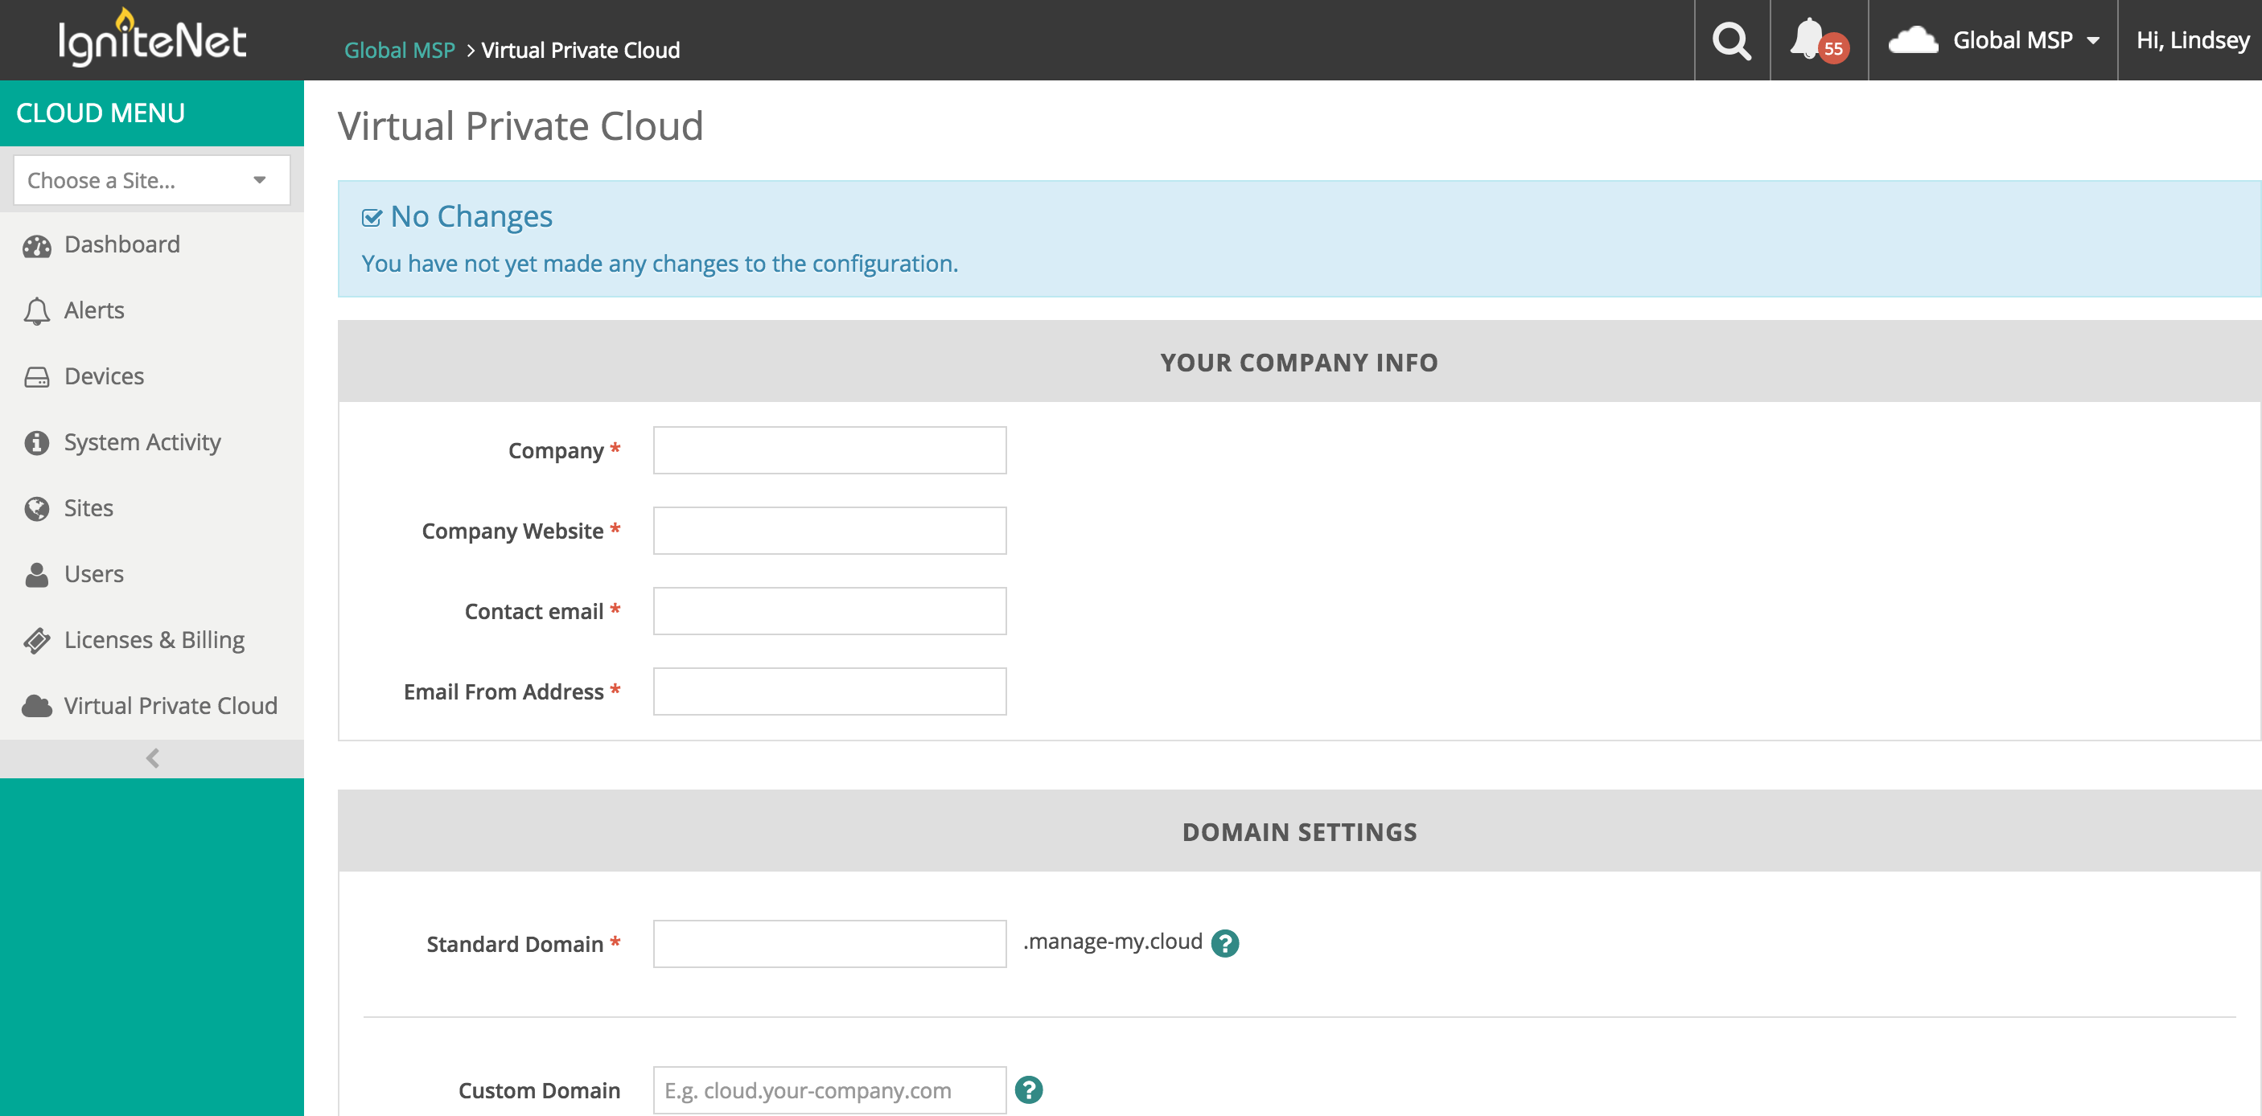Click the cloud icon beside Global MSP
Viewport: 2262px width, 1116px height.
[x=1913, y=40]
